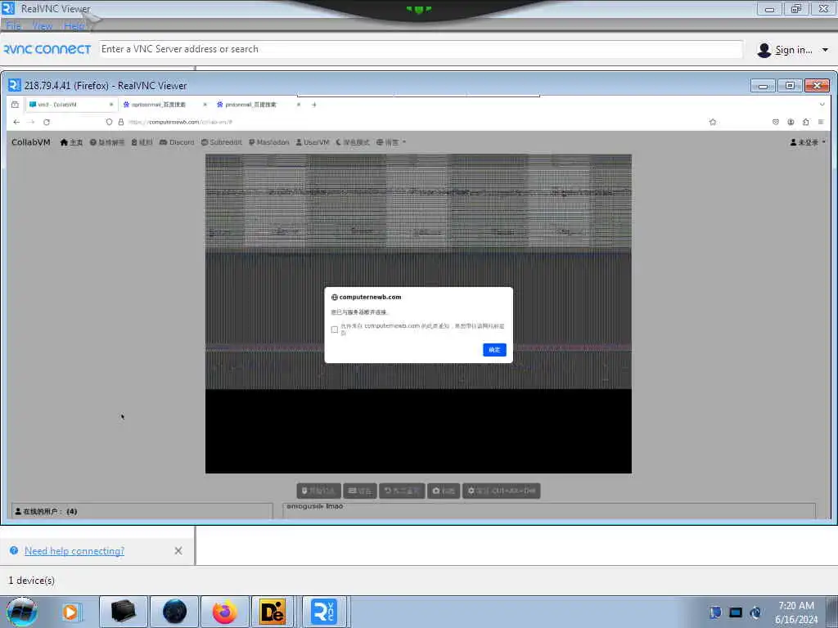
Task: Switch to the first Baidu search tab
Action: pyautogui.click(x=159, y=105)
